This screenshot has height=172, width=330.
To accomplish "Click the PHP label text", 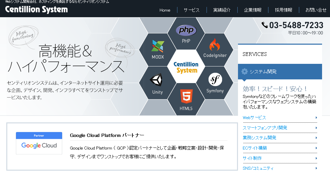I will [x=186, y=41].
